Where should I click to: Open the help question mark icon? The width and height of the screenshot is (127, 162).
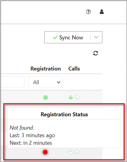point(88,12)
